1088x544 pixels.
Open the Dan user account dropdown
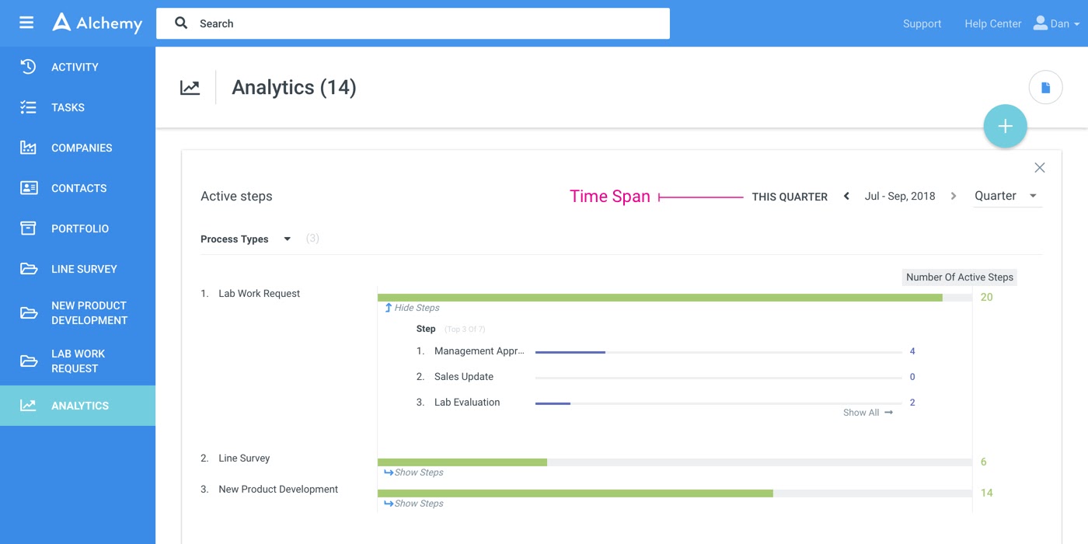1056,23
